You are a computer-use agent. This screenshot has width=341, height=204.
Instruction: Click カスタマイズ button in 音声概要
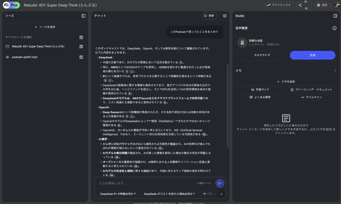click(262, 55)
